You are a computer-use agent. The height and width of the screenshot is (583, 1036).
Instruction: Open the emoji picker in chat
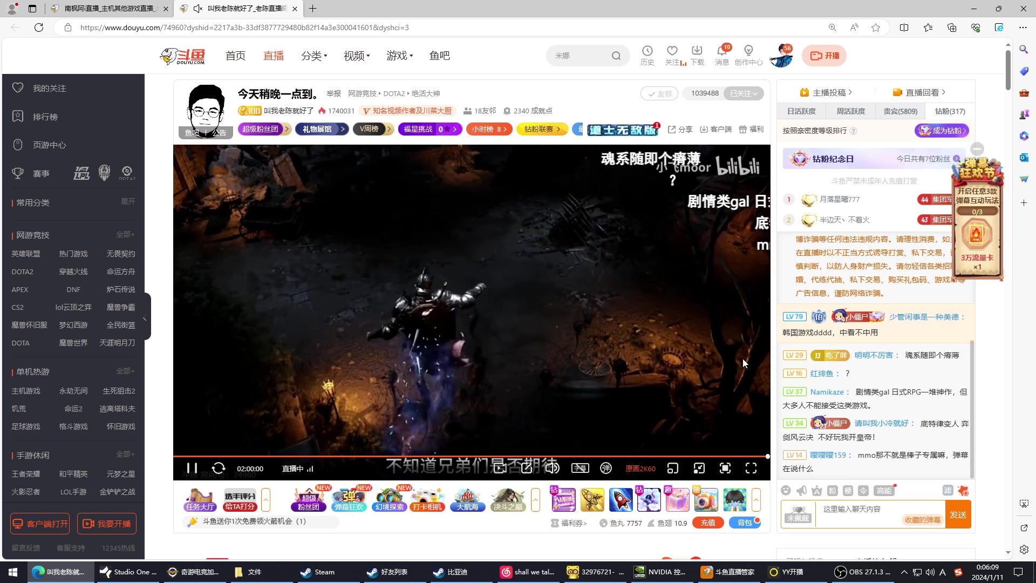coord(786,490)
